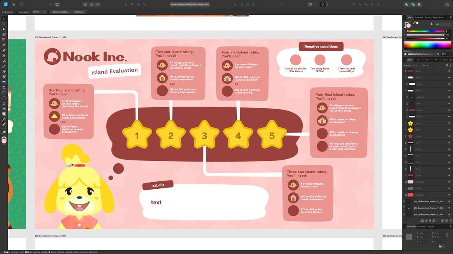This screenshot has width=453, height=254.
Task: Click the Document Setup... button
Action: tap(61, 12)
